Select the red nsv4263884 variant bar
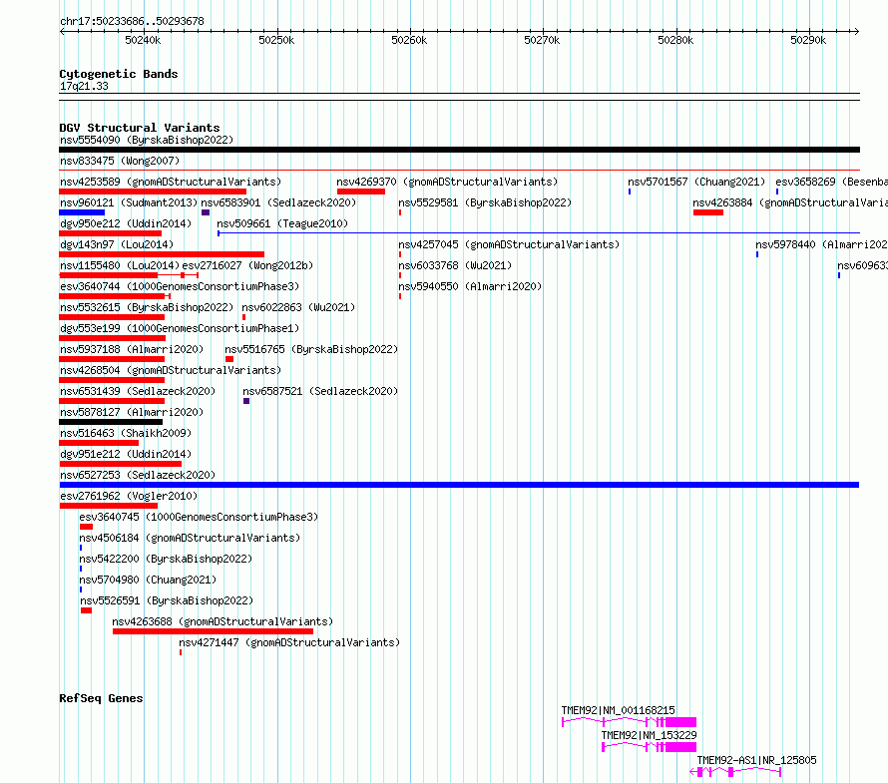 (x=708, y=212)
